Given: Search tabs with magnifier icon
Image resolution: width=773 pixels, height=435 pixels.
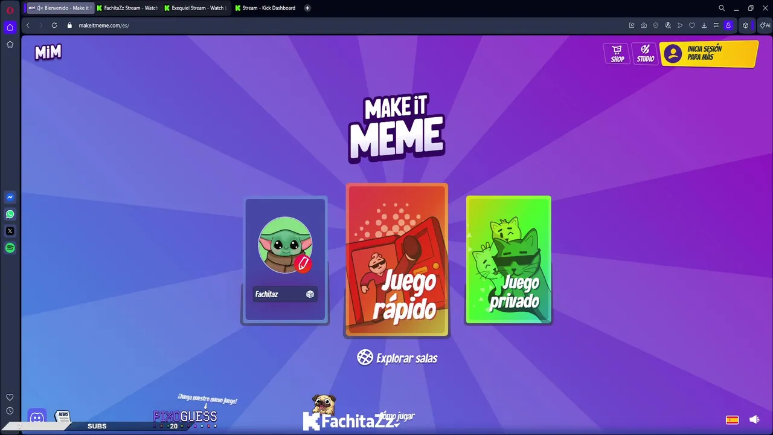Looking at the screenshot, I should (722, 8).
